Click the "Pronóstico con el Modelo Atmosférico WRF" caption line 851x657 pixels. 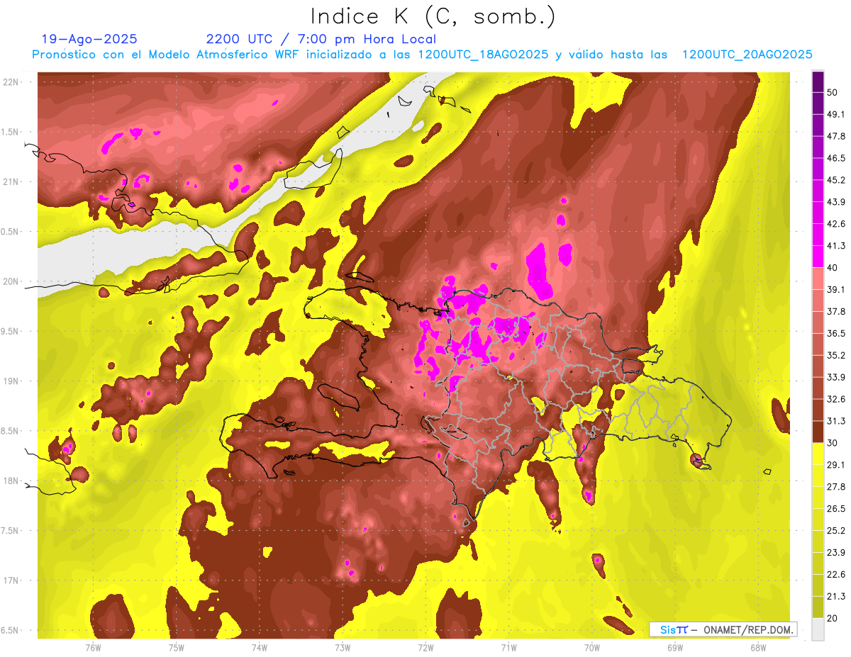tap(422, 55)
